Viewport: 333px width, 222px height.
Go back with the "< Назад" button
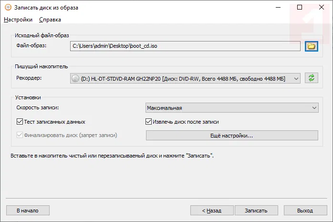212,210
